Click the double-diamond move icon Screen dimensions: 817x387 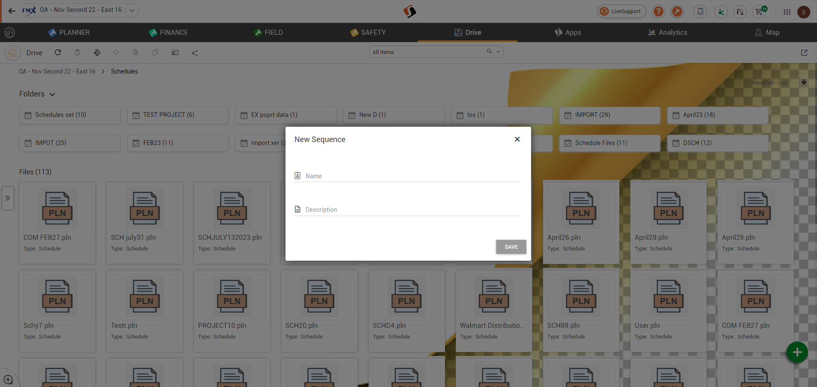(97, 52)
